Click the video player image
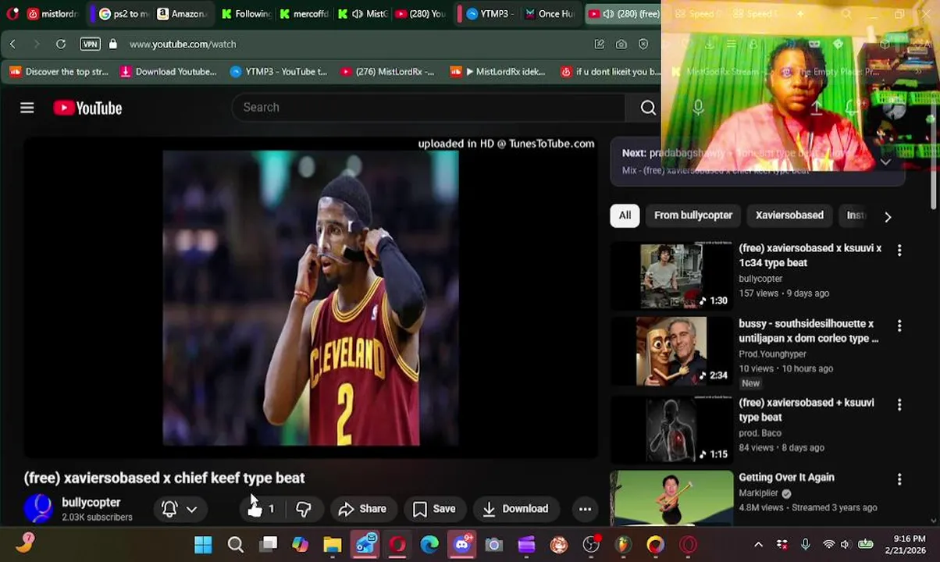Image resolution: width=940 pixels, height=562 pixels. (311, 297)
